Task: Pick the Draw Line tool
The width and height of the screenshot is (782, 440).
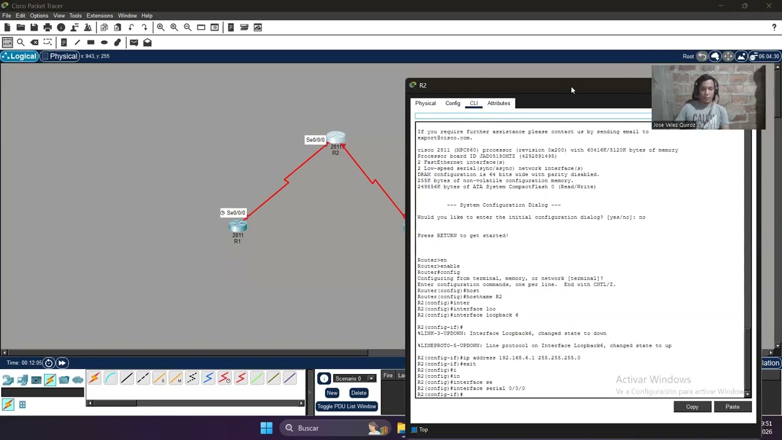Action: point(77,42)
